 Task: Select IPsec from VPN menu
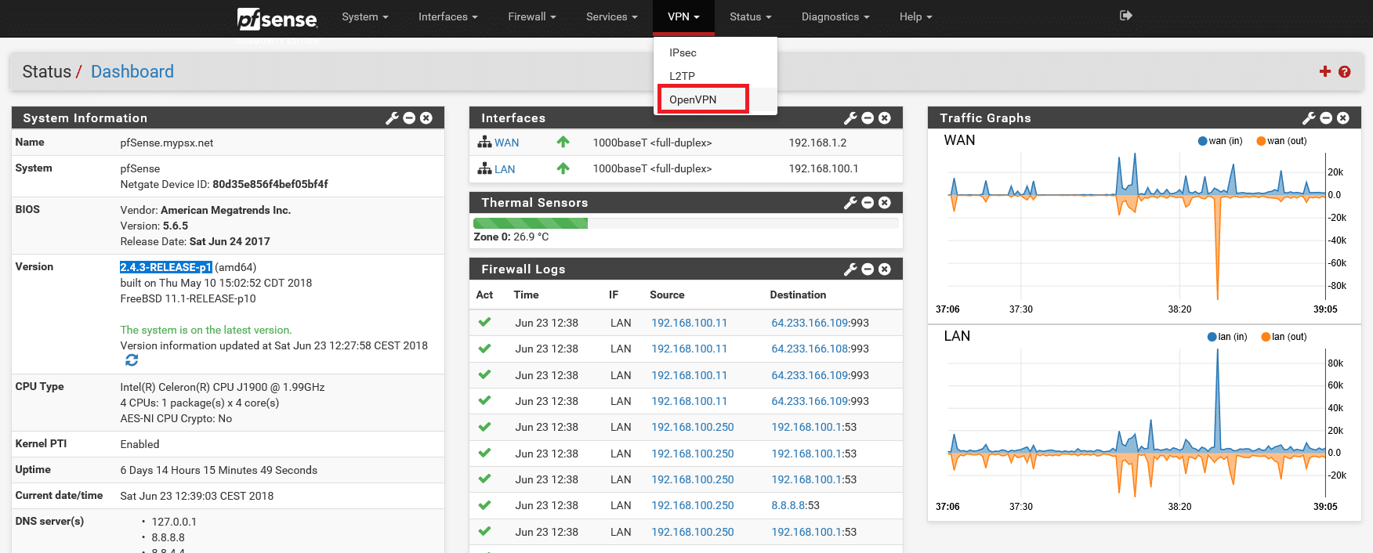(683, 52)
